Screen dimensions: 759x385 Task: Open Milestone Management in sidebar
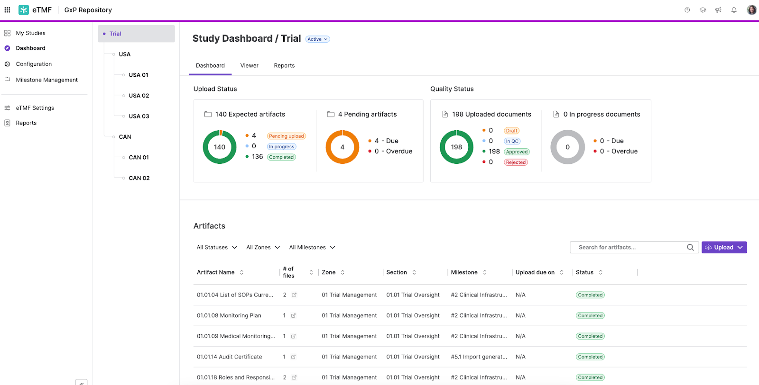pyautogui.click(x=46, y=80)
